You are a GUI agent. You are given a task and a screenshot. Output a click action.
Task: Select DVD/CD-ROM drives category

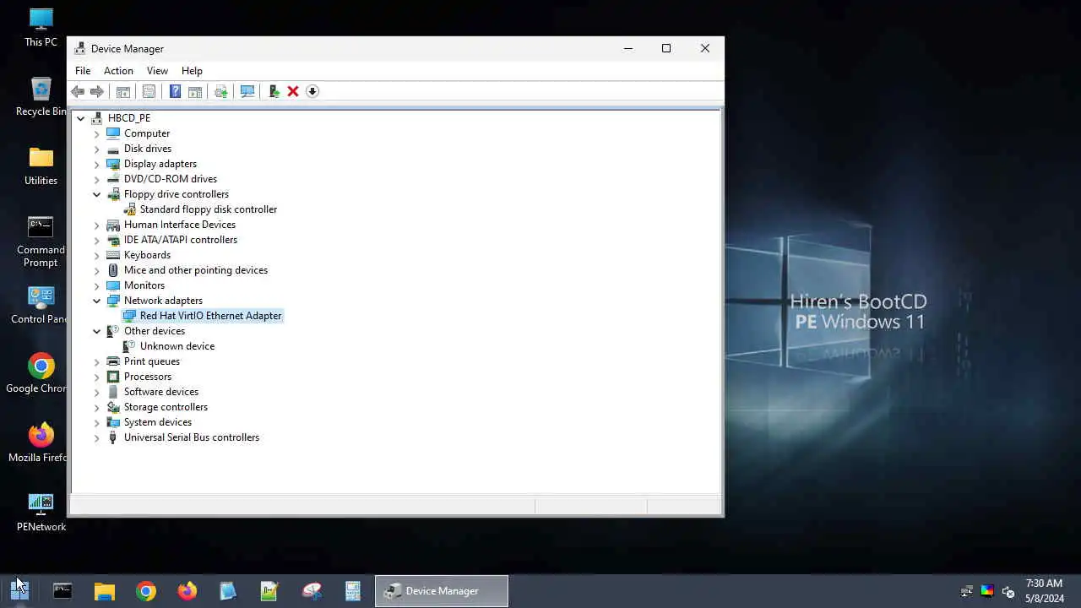(171, 179)
